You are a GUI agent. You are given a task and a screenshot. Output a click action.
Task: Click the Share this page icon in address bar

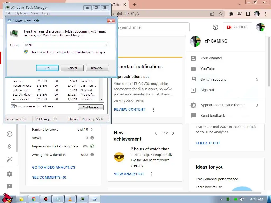coord(212,14)
